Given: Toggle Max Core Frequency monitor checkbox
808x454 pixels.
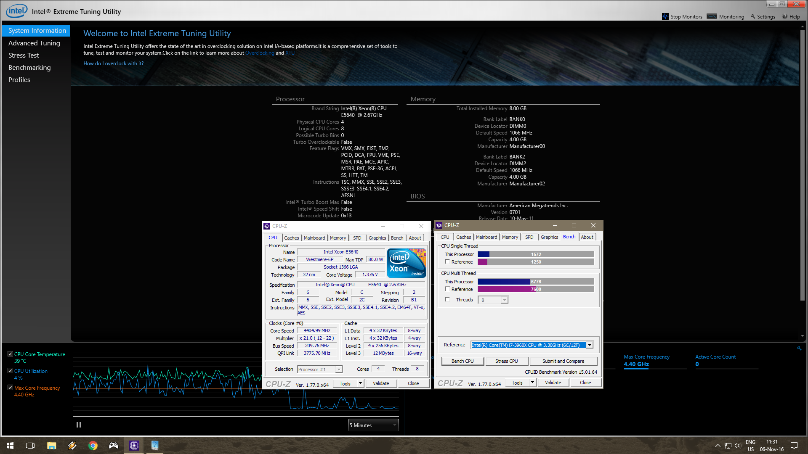Looking at the screenshot, I should 10,388.
